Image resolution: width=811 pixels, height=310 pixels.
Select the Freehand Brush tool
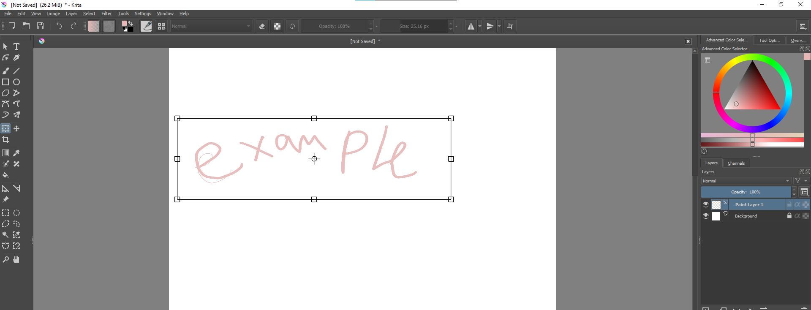click(x=5, y=71)
